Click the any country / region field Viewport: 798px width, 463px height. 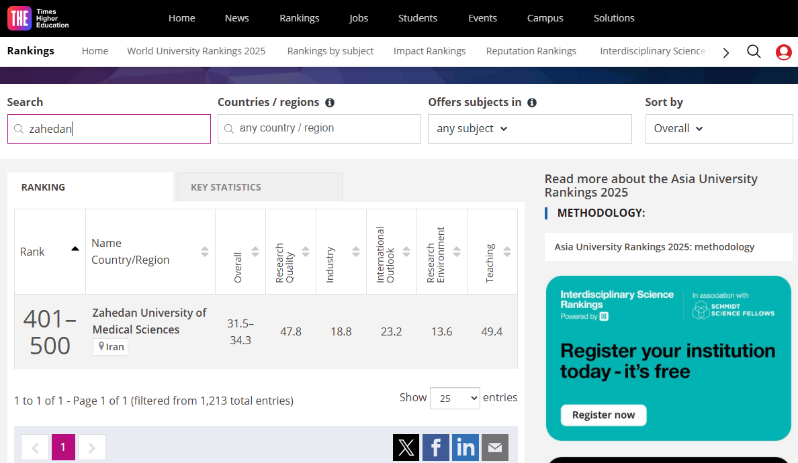pyautogui.click(x=319, y=129)
